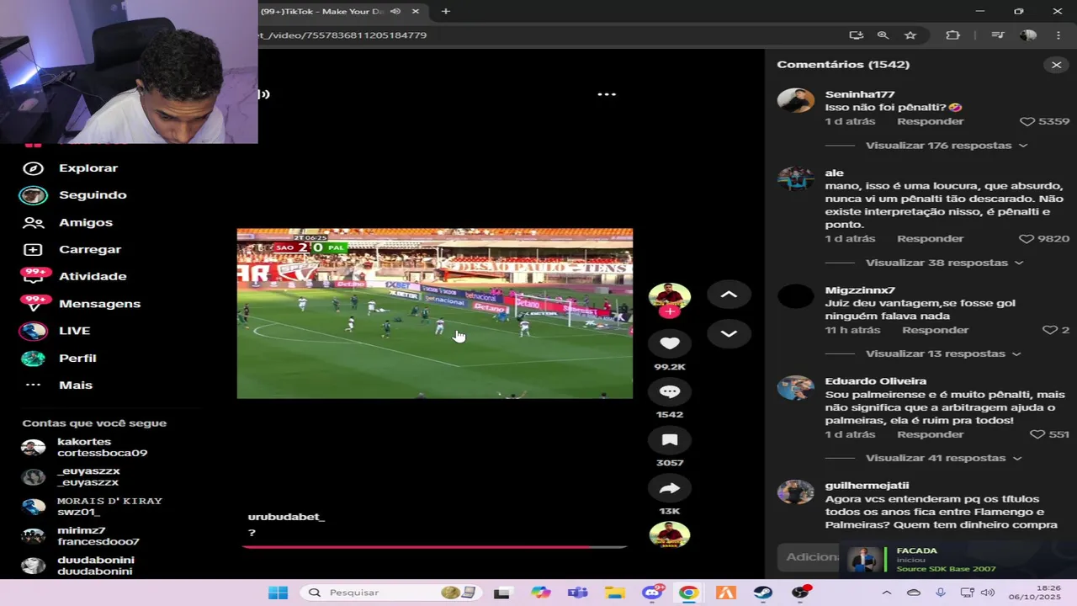Open Windows Start menu
1077x606 pixels.
click(279, 593)
